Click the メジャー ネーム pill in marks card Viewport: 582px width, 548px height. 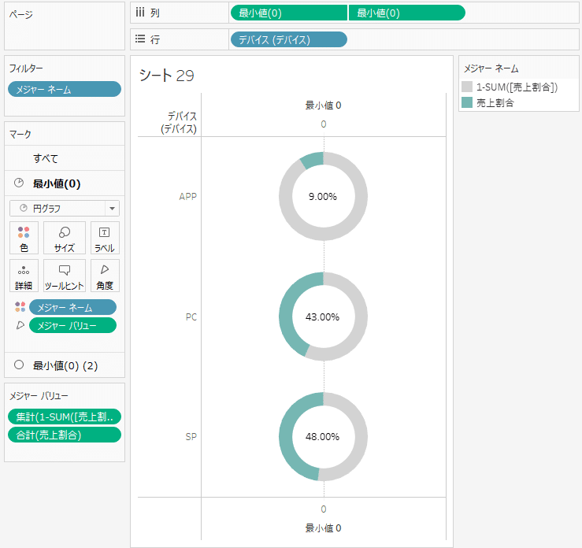pyautogui.click(x=72, y=307)
